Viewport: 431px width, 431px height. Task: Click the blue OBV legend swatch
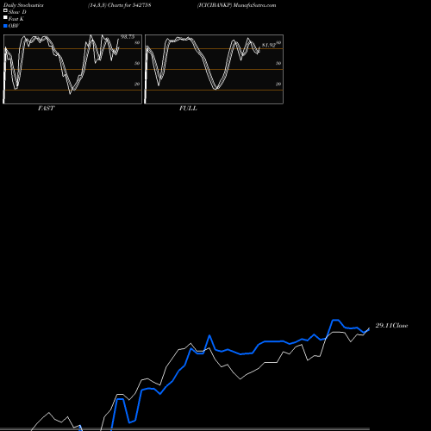5,26
